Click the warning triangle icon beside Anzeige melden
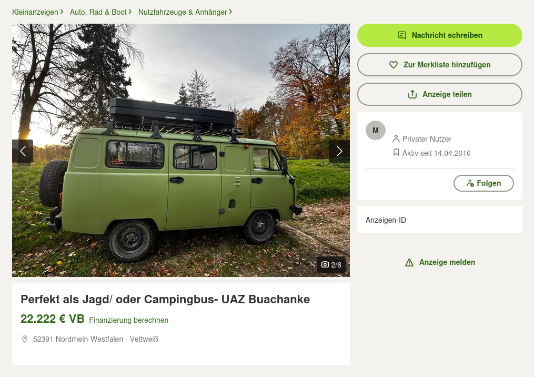534x377 pixels. pyautogui.click(x=409, y=262)
